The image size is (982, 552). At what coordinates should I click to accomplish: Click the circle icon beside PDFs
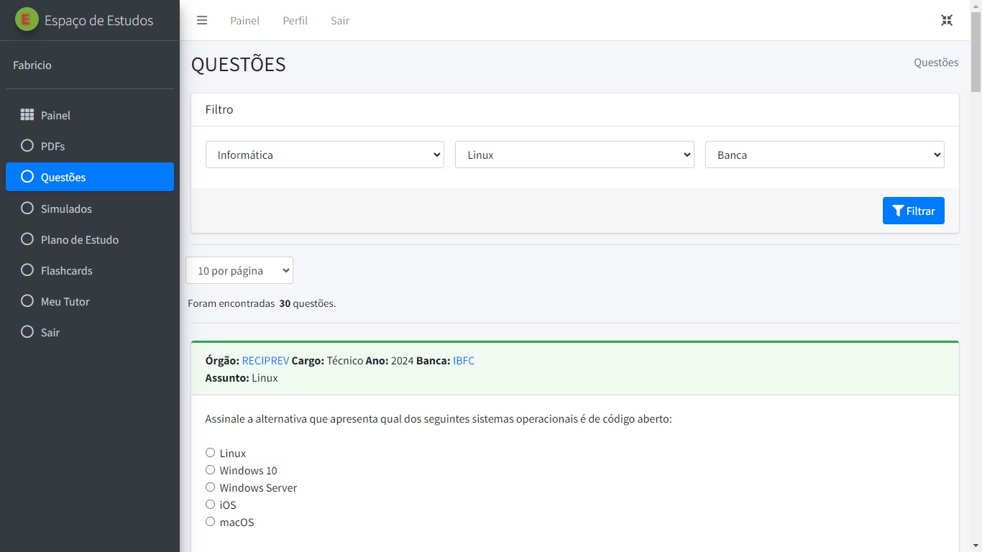point(27,146)
